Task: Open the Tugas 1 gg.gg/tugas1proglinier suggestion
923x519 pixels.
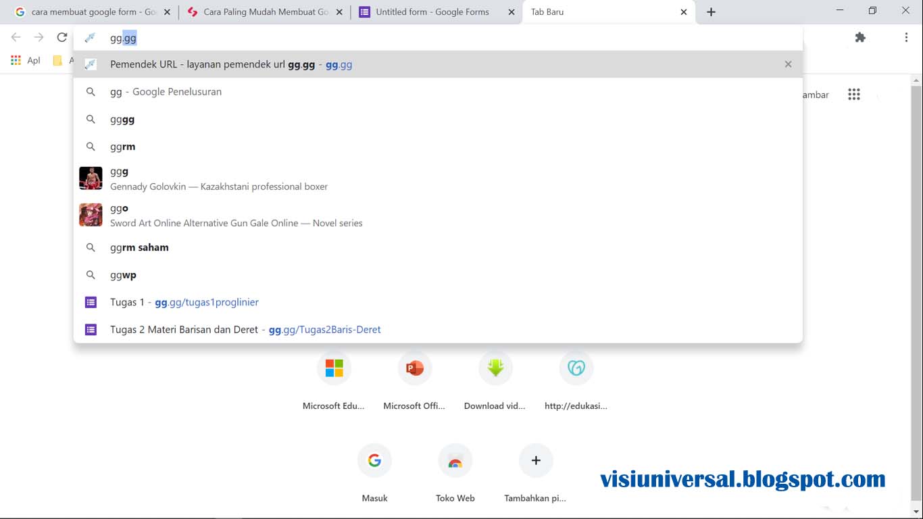Action: [184, 302]
